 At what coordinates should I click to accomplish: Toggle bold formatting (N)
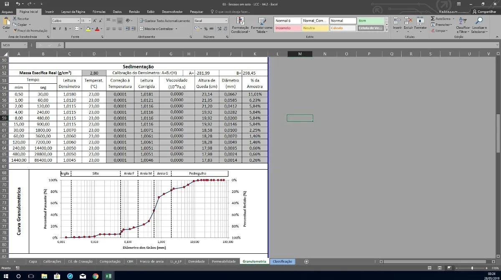(54, 29)
